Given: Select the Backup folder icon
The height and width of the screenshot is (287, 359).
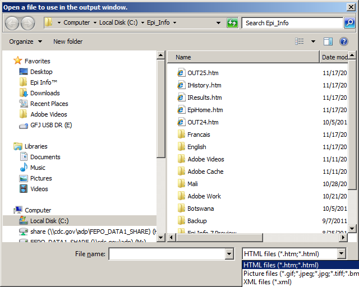Looking at the screenshot, I should tap(181, 221).
